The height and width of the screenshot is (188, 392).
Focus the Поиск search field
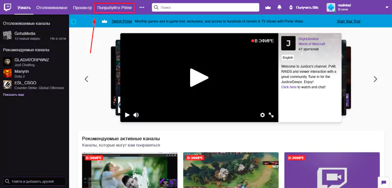[x=205, y=7]
